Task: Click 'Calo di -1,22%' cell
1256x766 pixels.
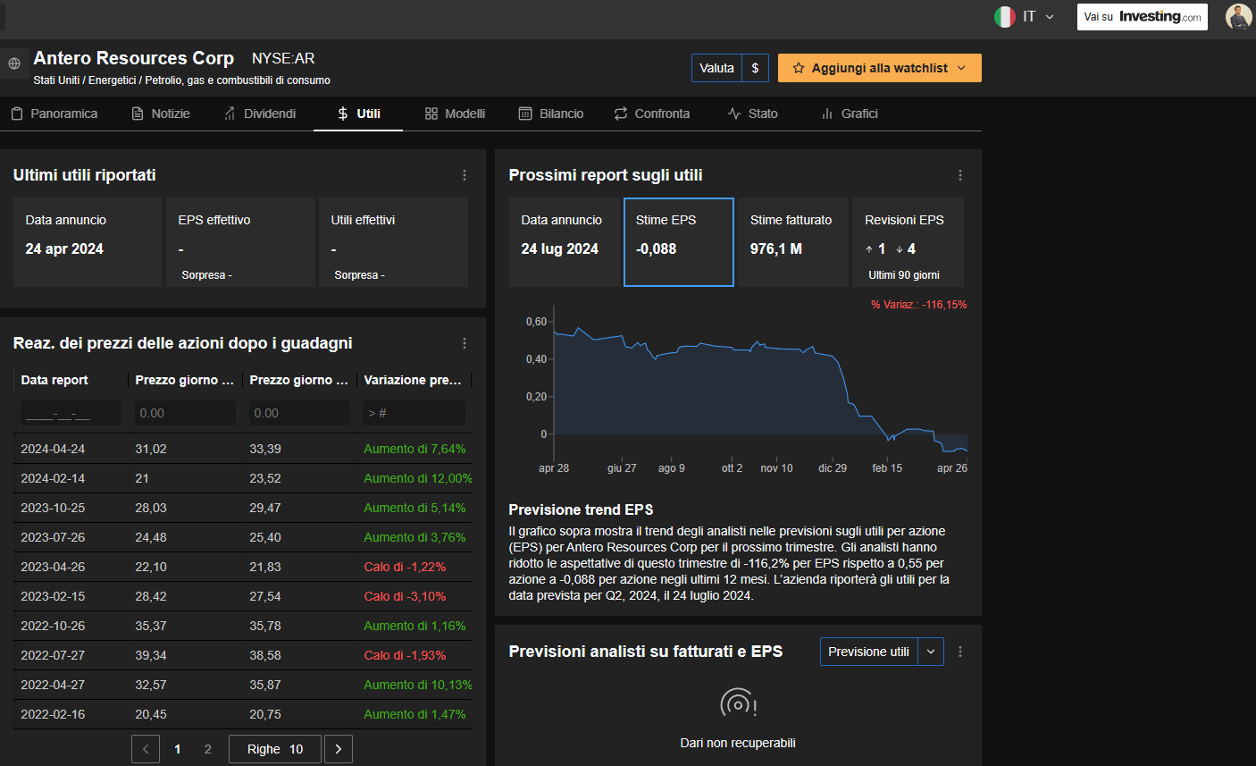Action: 405,567
